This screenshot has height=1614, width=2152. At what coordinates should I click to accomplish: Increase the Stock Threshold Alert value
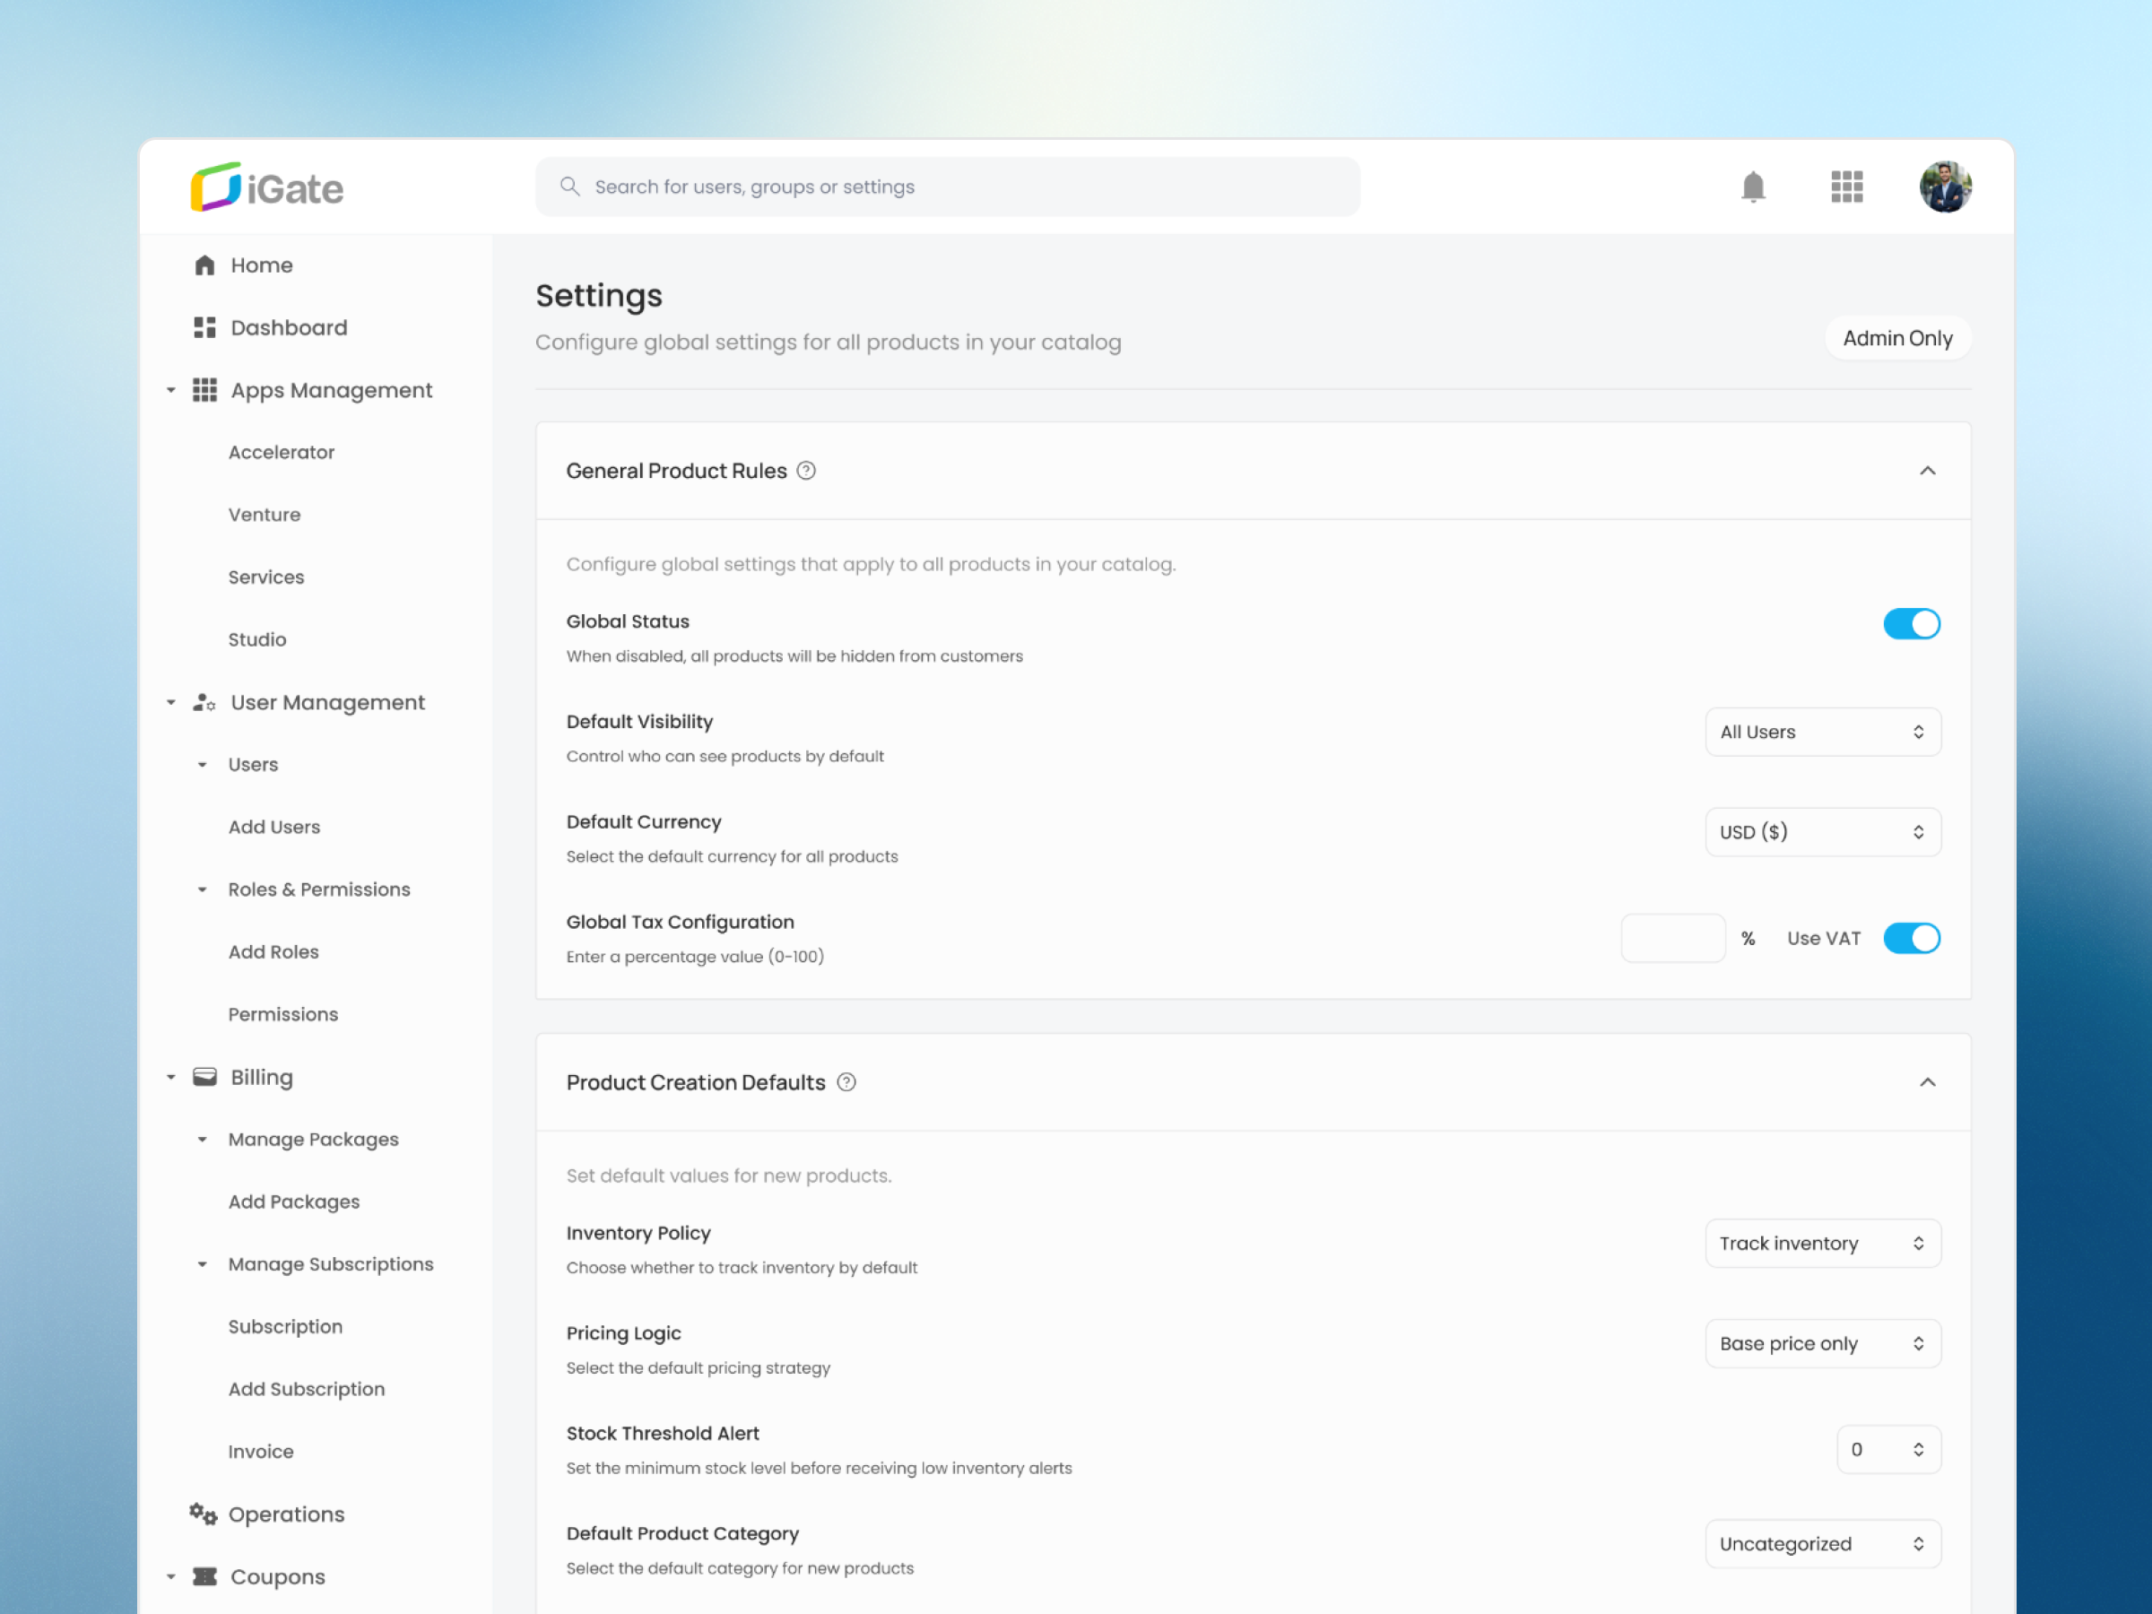click(1918, 1443)
